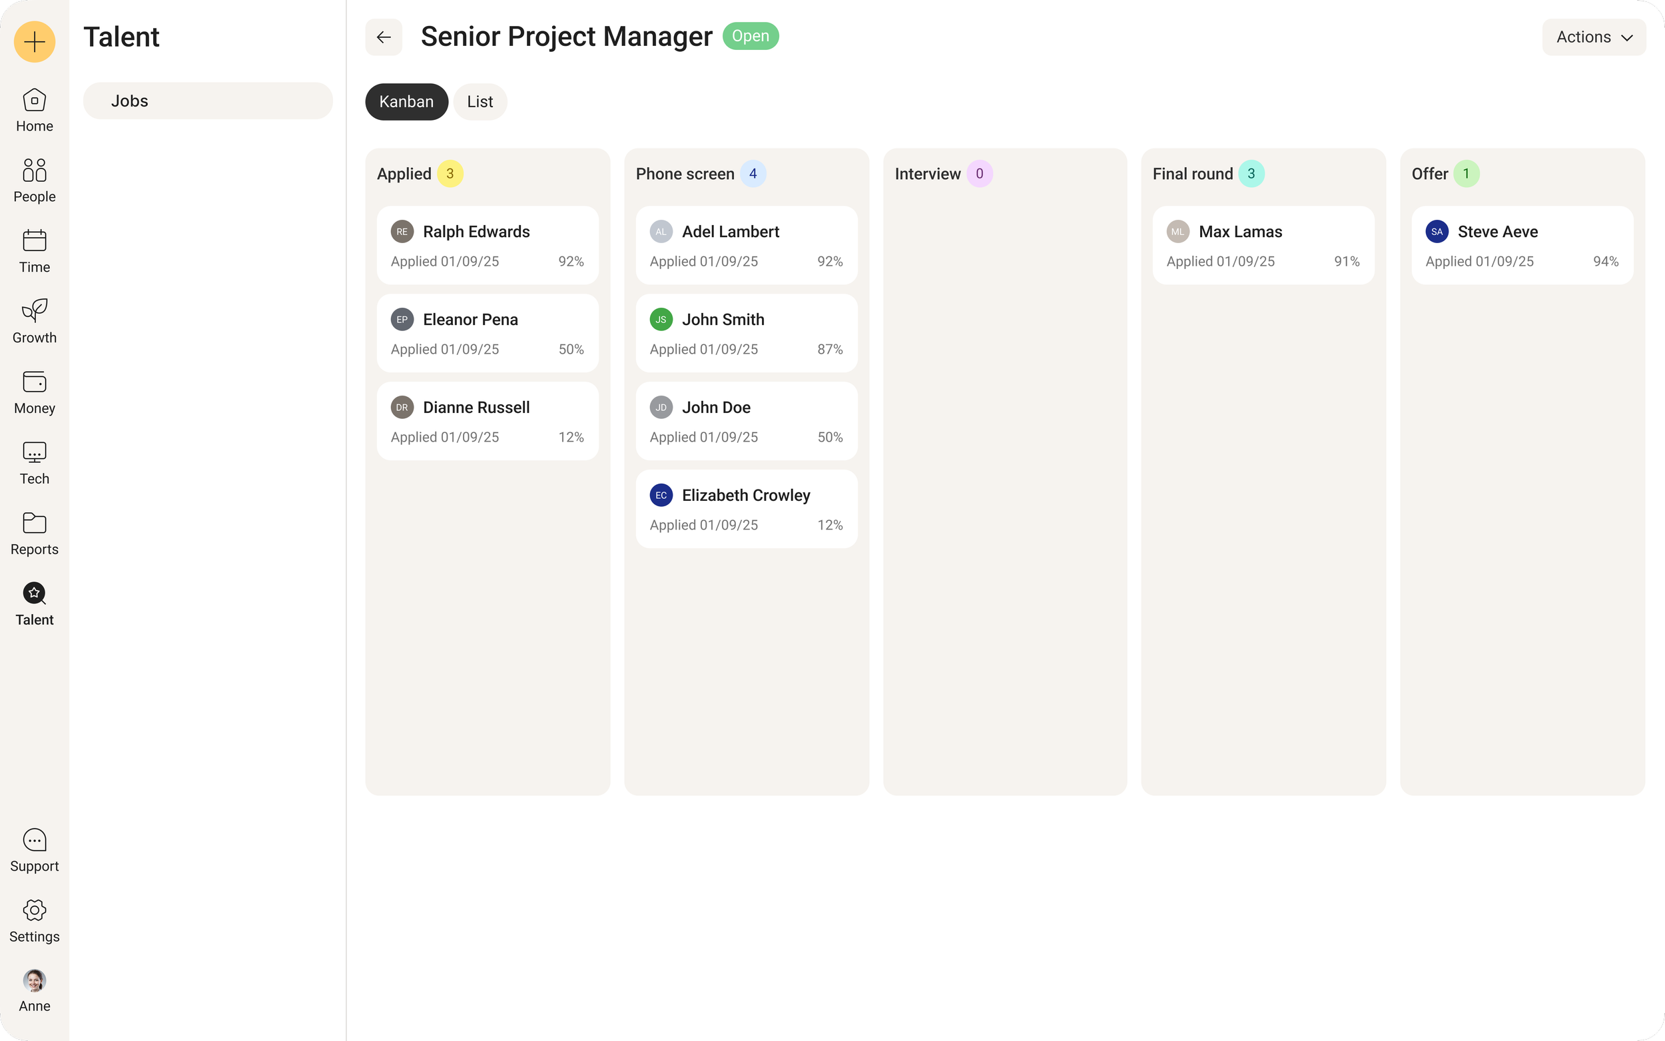Open Steve Aeve card in Offer column
The width and height of the screenshot is (1665, 1041).
coord(1522,246)
